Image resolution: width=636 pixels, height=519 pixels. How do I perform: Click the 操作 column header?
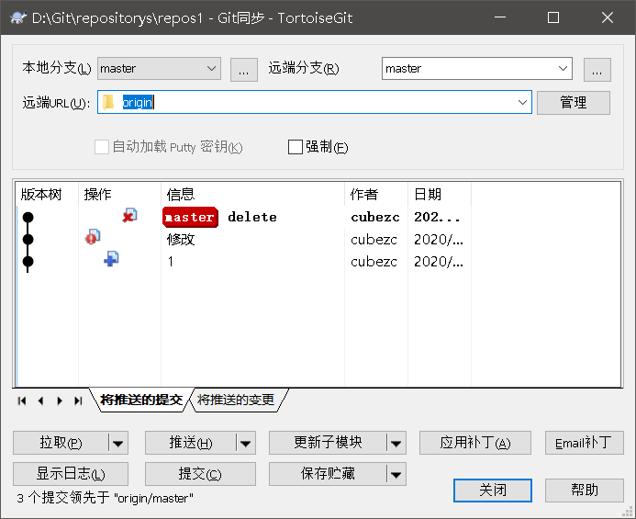119,194
